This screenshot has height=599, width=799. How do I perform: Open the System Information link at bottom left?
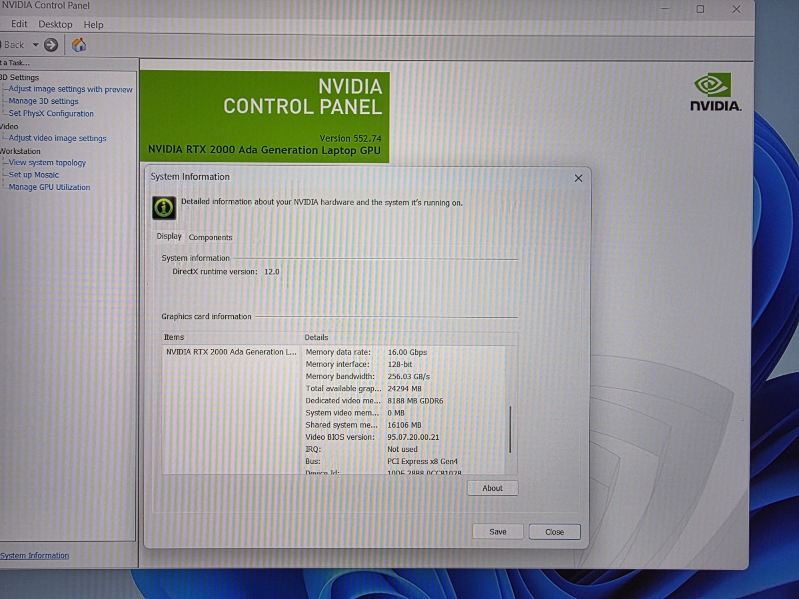(x=34, y=556)
